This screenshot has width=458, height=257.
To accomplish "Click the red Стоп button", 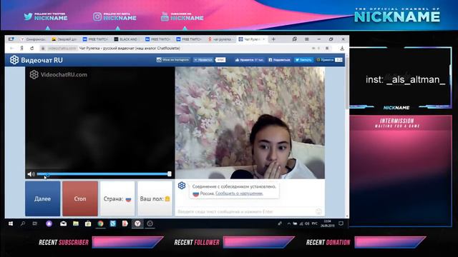I will coord(80,198).
